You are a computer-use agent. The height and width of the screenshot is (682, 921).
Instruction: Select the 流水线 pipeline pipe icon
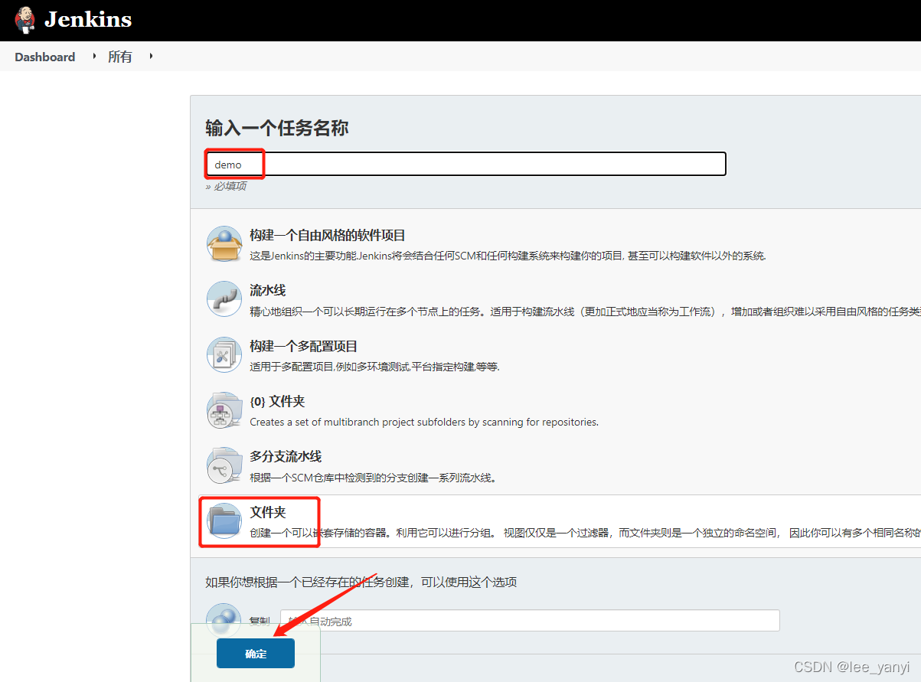[224, 299]
